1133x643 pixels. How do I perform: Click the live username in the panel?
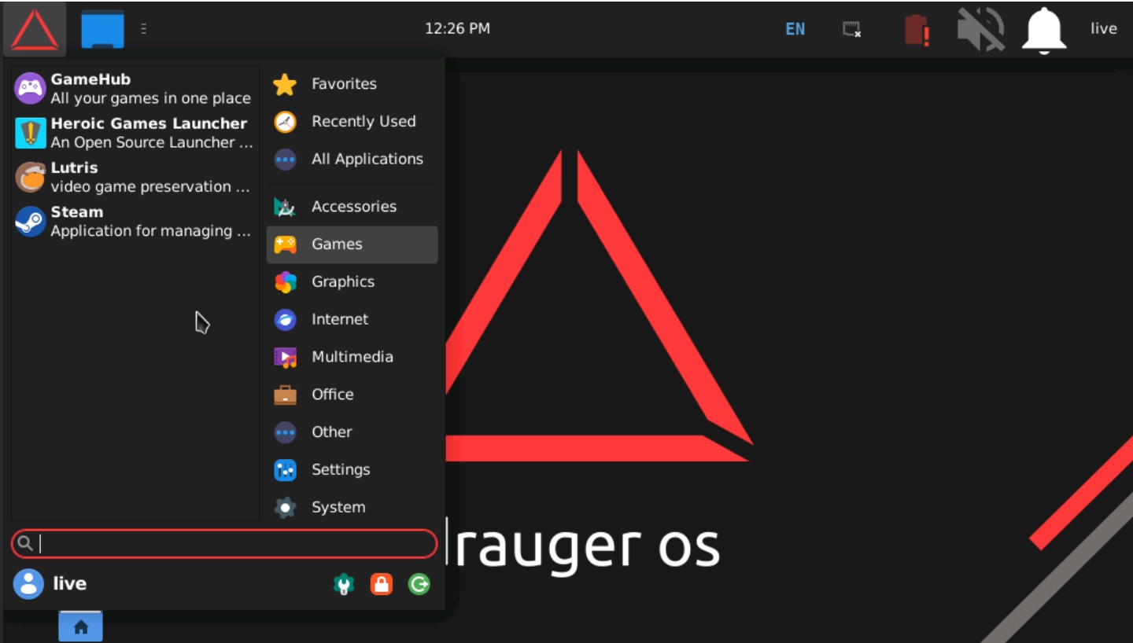pyautogui.click(x=1103, y=29)
